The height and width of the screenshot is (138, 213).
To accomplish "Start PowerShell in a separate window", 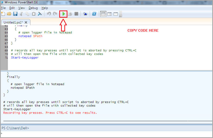I will click(94, 14).
